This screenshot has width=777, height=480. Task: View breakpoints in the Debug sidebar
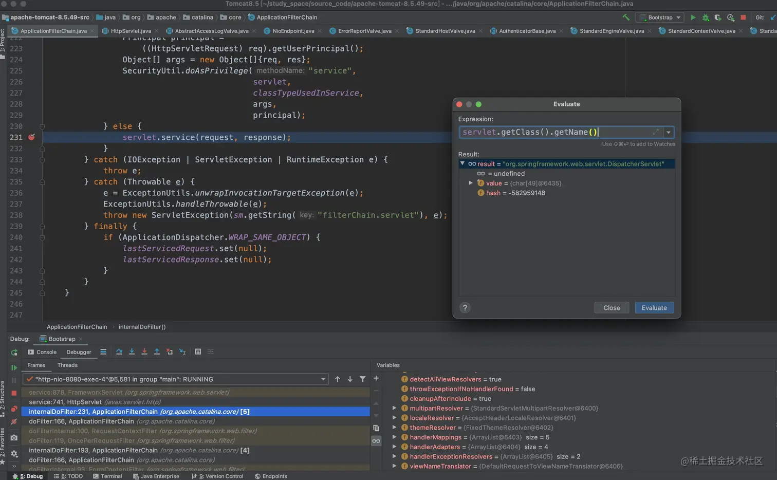click(14, 409)
